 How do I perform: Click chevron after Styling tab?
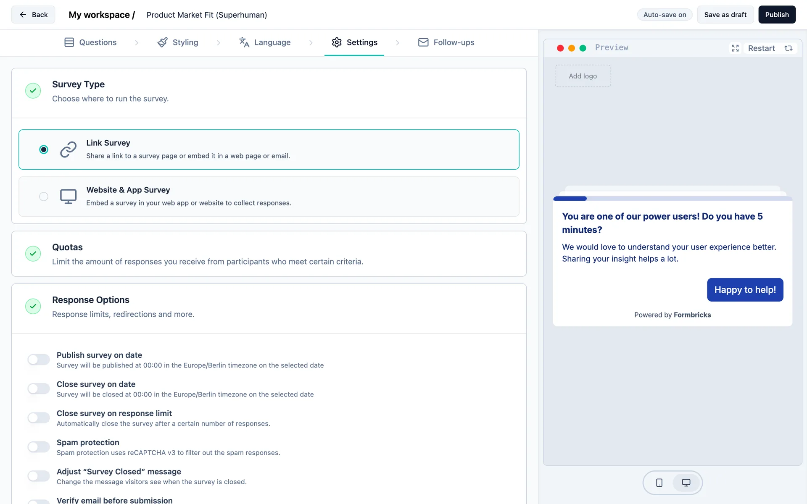(x=219, y=43)
